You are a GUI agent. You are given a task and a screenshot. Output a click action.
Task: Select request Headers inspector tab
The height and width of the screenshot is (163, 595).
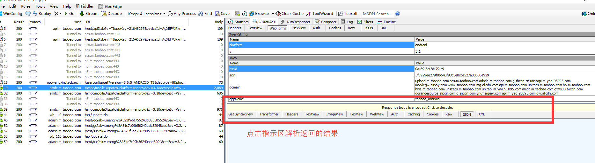pyautogui.click(x=235, y=28)
